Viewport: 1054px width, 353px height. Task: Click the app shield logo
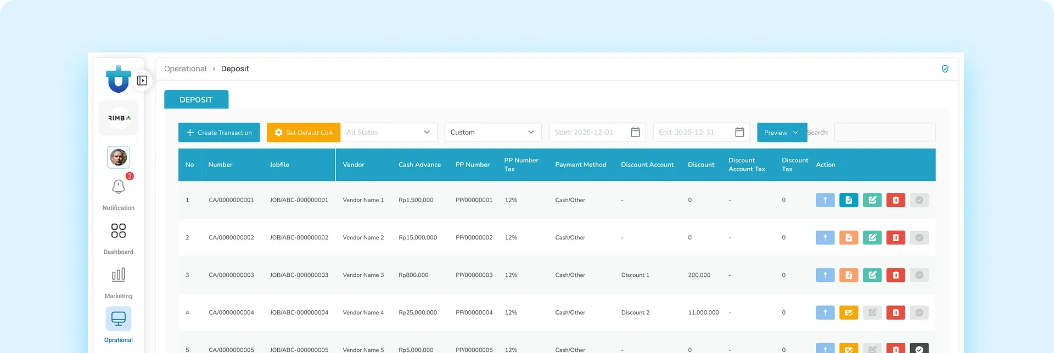119,79
